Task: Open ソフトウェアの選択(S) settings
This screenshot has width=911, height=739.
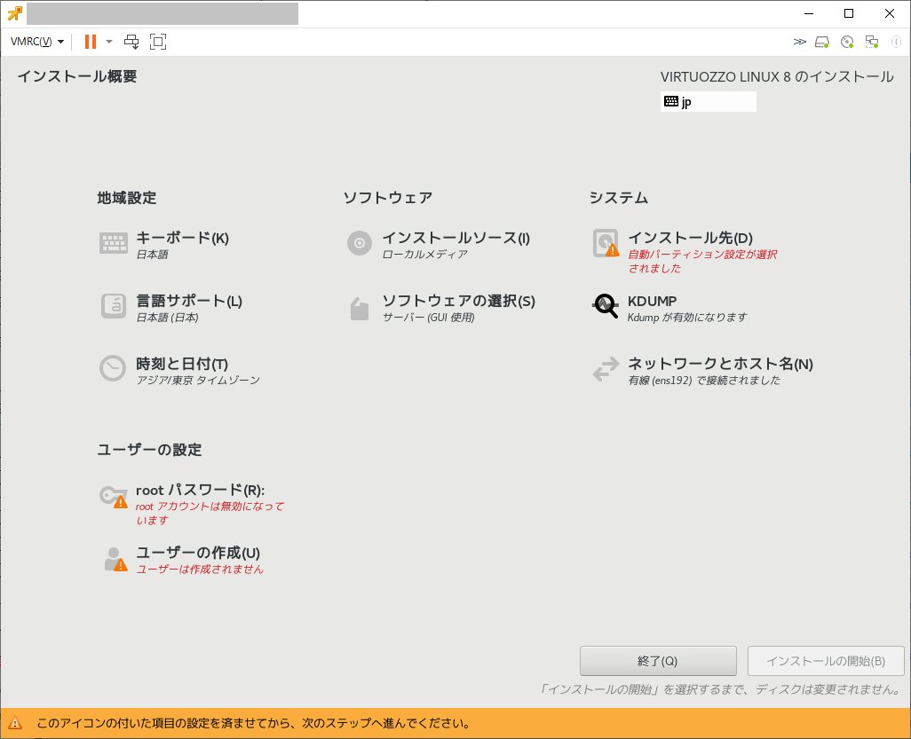Action: click(458, 301)
